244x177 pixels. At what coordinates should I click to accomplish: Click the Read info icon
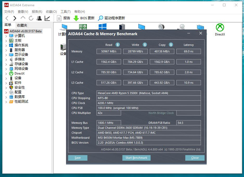pos(118,45)
